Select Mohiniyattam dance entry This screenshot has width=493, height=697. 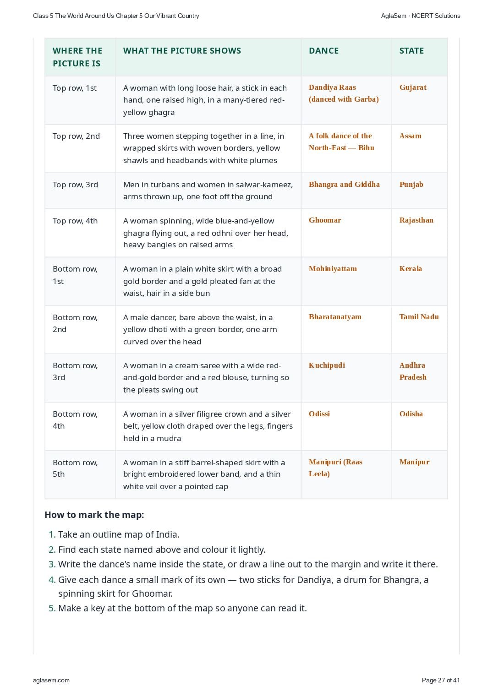[x=333, y=268]
